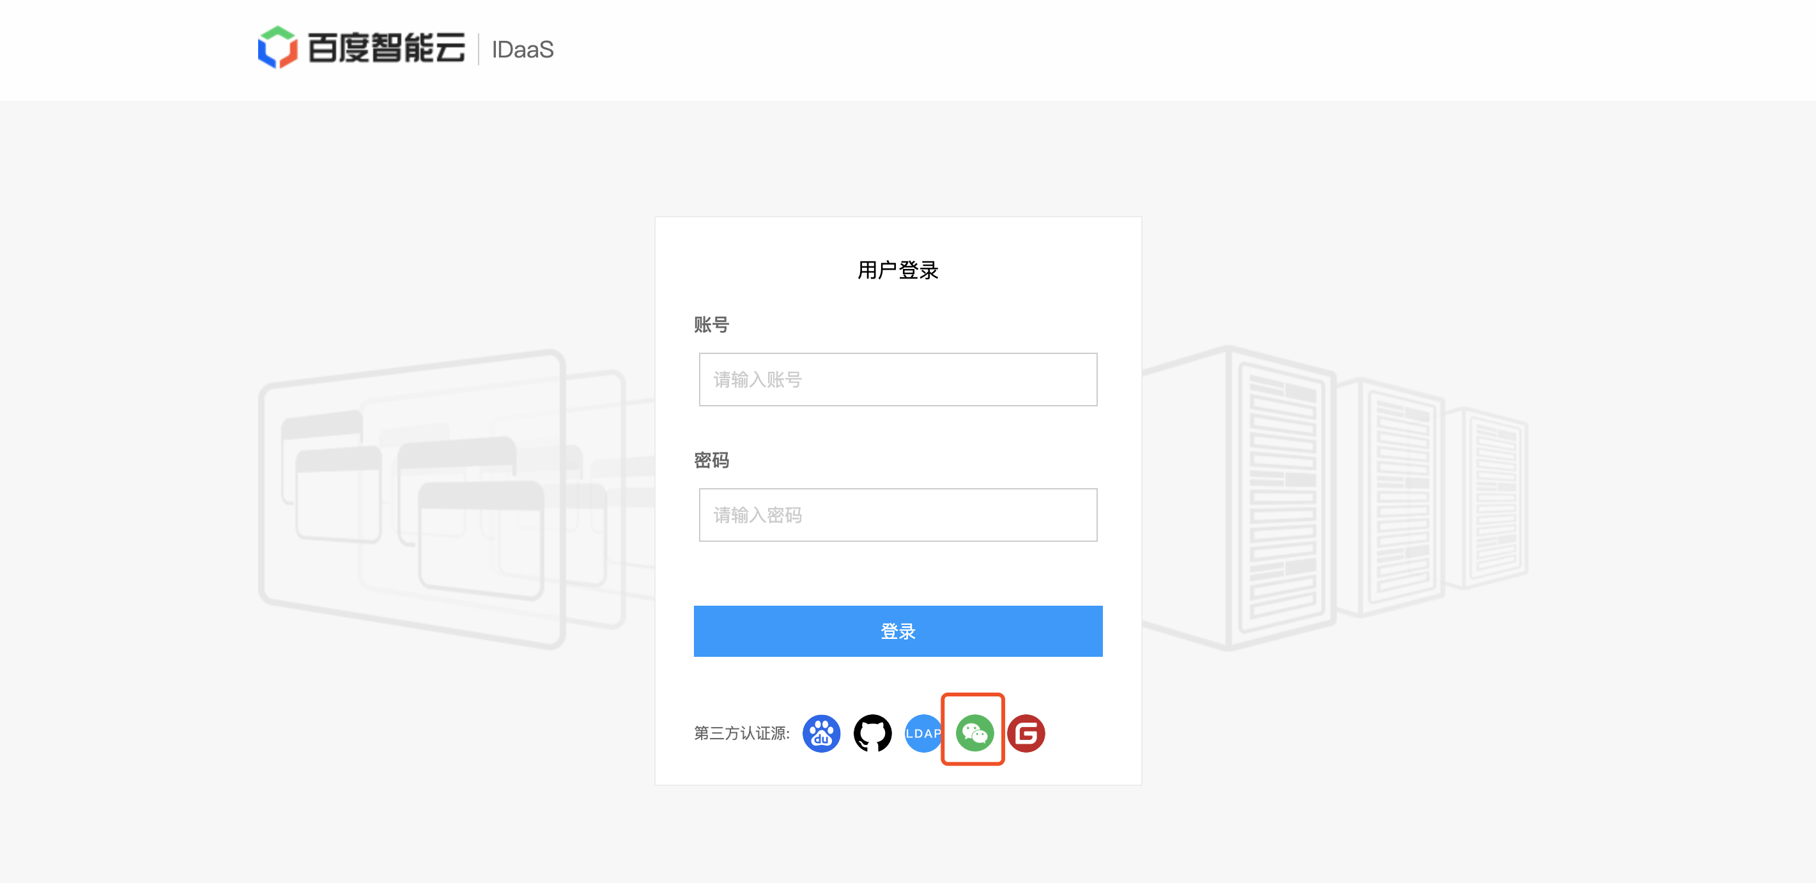
Task: Choose GitHub as third-party login
Action: click(x=872, y=733)
